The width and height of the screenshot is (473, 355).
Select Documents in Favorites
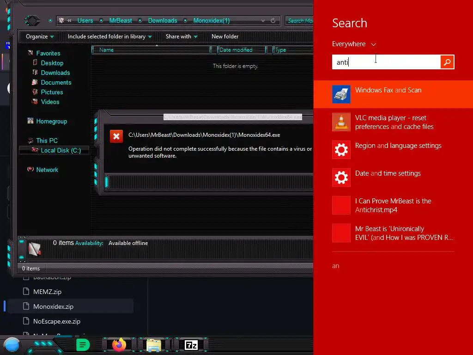click(56, 82)
